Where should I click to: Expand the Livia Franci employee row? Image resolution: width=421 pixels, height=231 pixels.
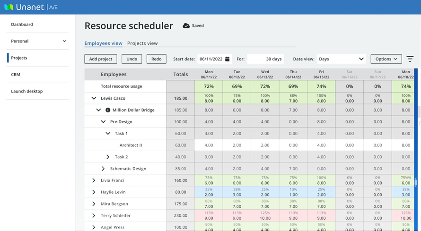[94, 180]
